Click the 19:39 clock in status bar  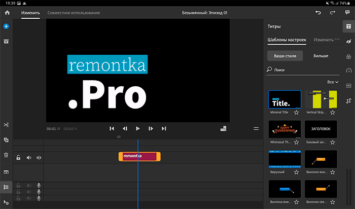click(11, 3)
